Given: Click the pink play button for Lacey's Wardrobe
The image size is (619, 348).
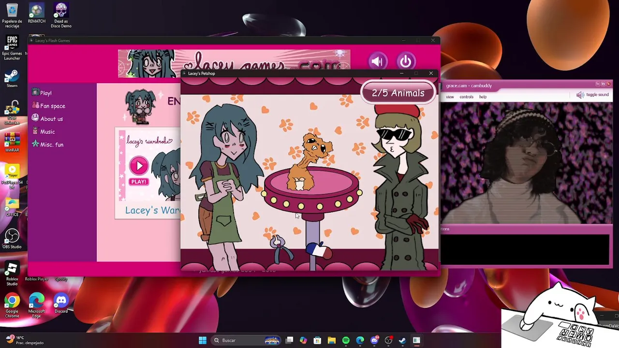Looking at the screenshot, I should click(139, 166).
